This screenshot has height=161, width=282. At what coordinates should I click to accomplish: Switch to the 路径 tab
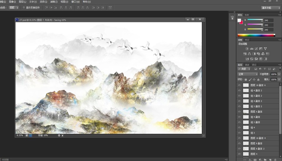(254, 65)
